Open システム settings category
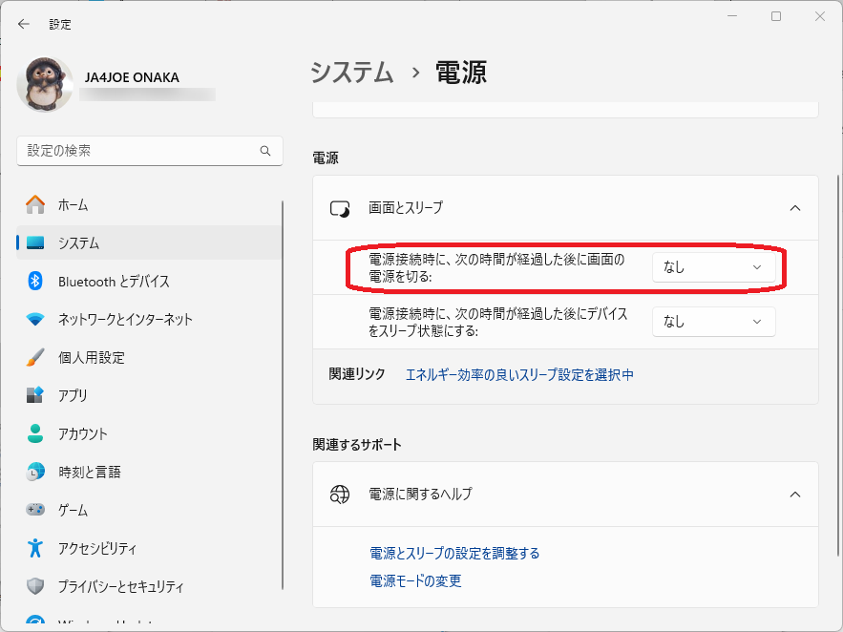 point(149,242)
